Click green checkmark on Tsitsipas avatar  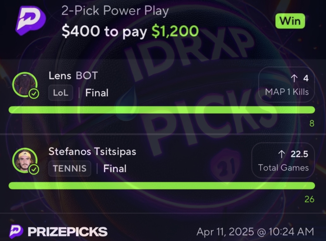coord(34,169)
